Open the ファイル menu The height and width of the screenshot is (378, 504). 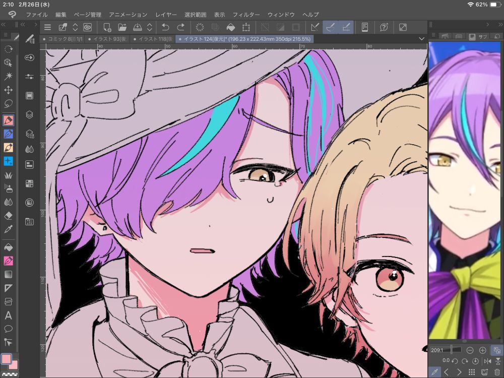(37, 15)
